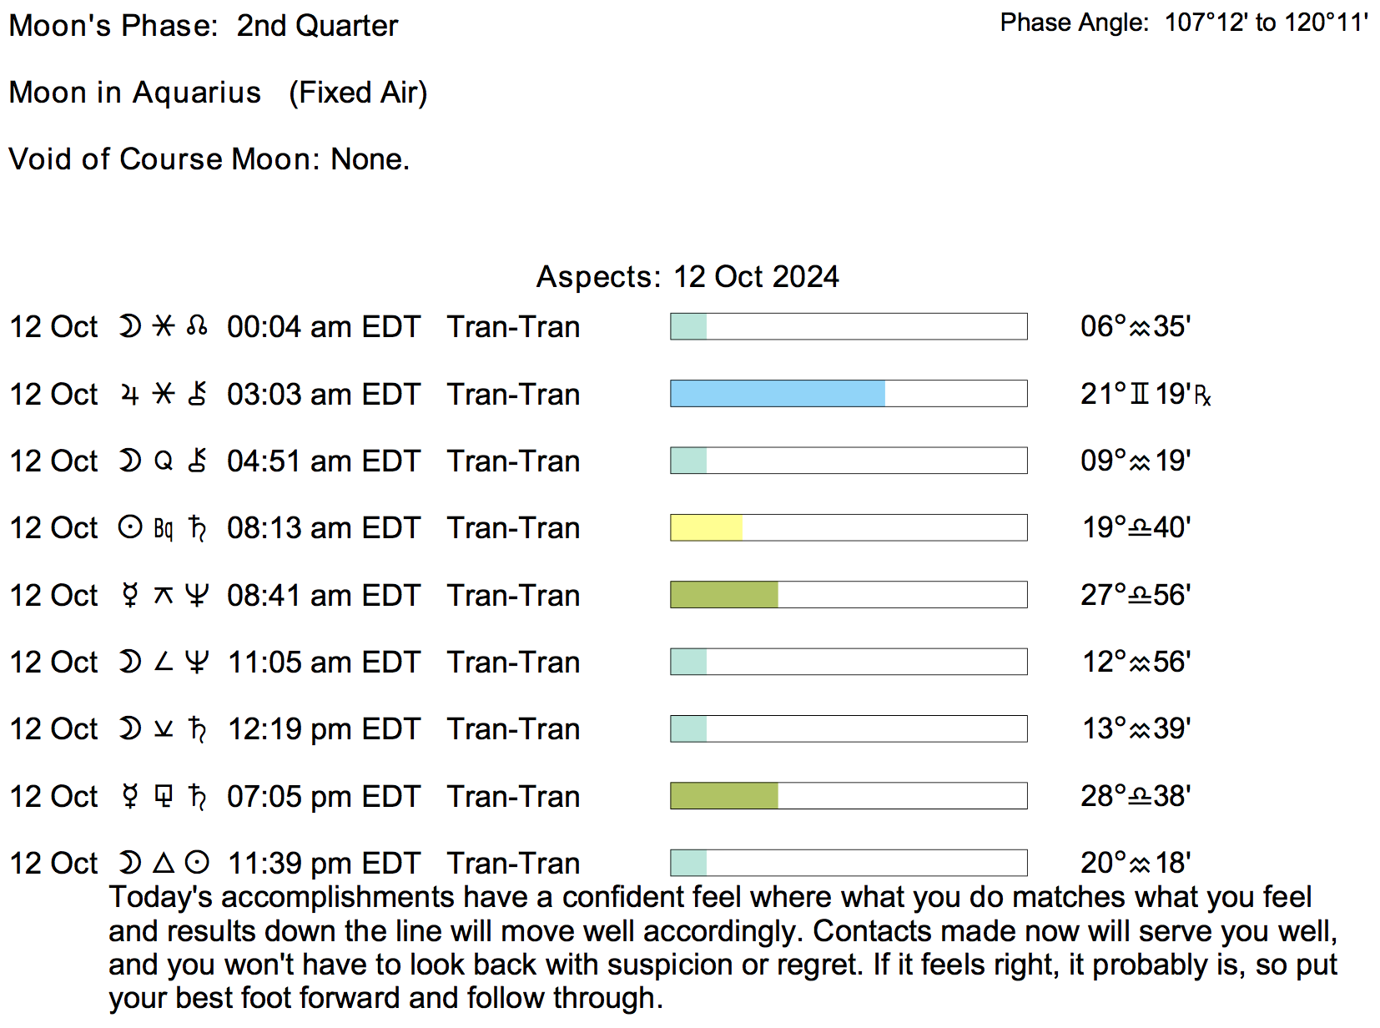Screen dimensions: 1380x1028
Task: Click the interpretation paragraph starting "Today's accomplishments"
Action: pyautogui.click(x=723, y=947)
